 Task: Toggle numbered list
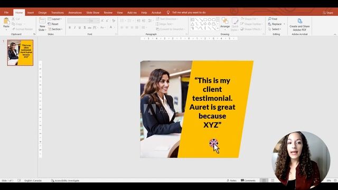coord(129,21)
